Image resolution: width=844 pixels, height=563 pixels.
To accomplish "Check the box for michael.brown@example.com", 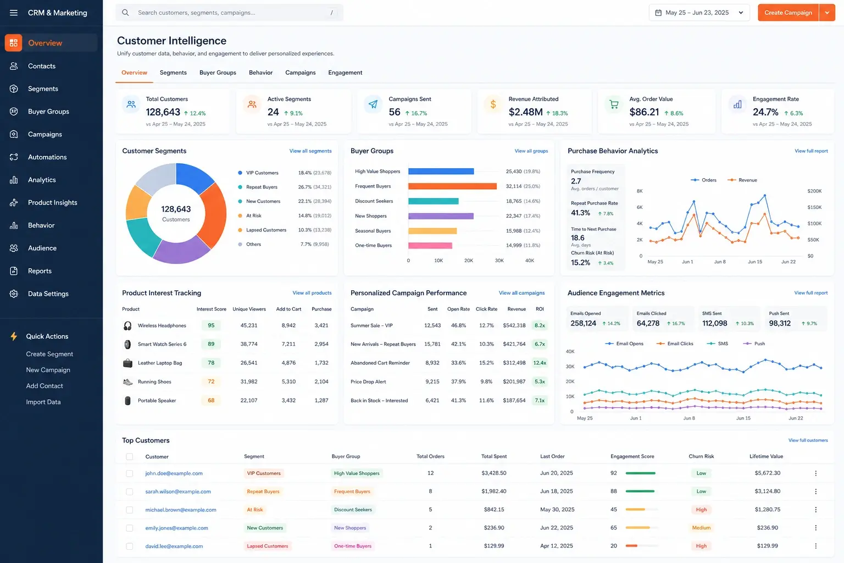I will [130, 510].
